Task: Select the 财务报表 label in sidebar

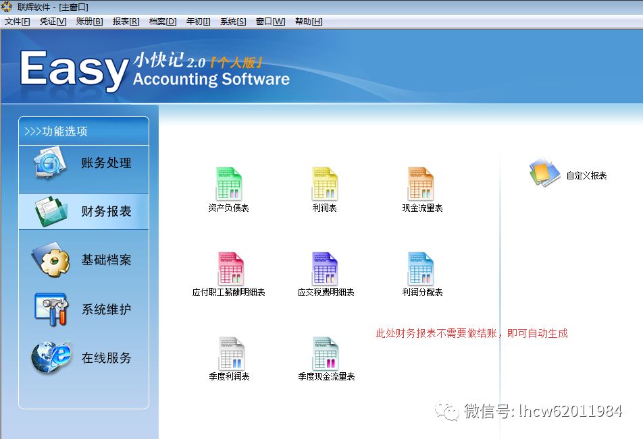Action: pyautogui.click(x=106, y=211)
